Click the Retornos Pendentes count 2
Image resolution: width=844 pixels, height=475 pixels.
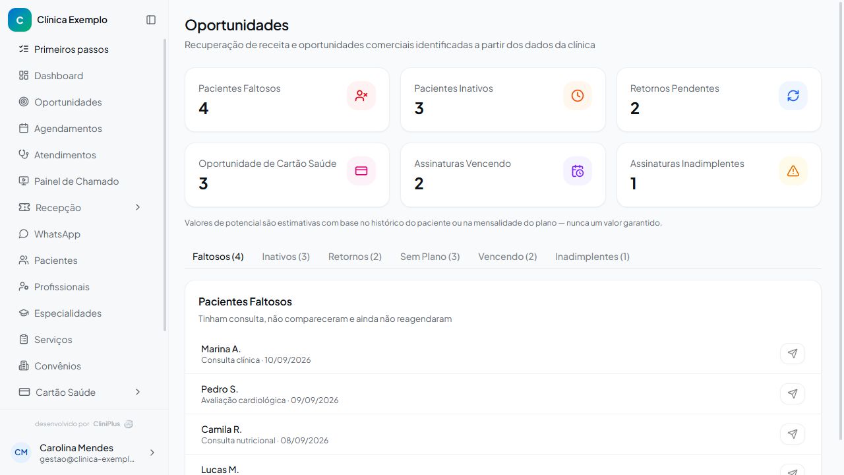point(635,109)
